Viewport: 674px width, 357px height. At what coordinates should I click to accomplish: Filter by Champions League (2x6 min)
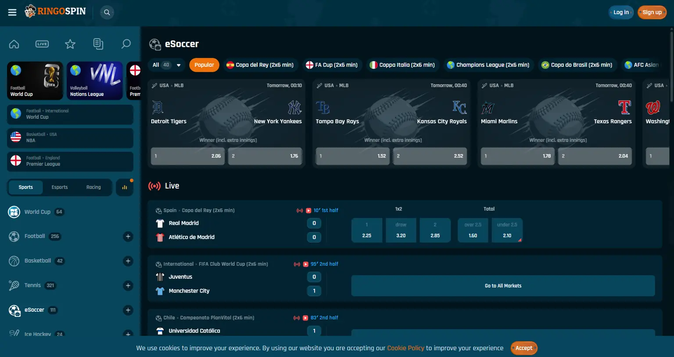coord(488,65)
